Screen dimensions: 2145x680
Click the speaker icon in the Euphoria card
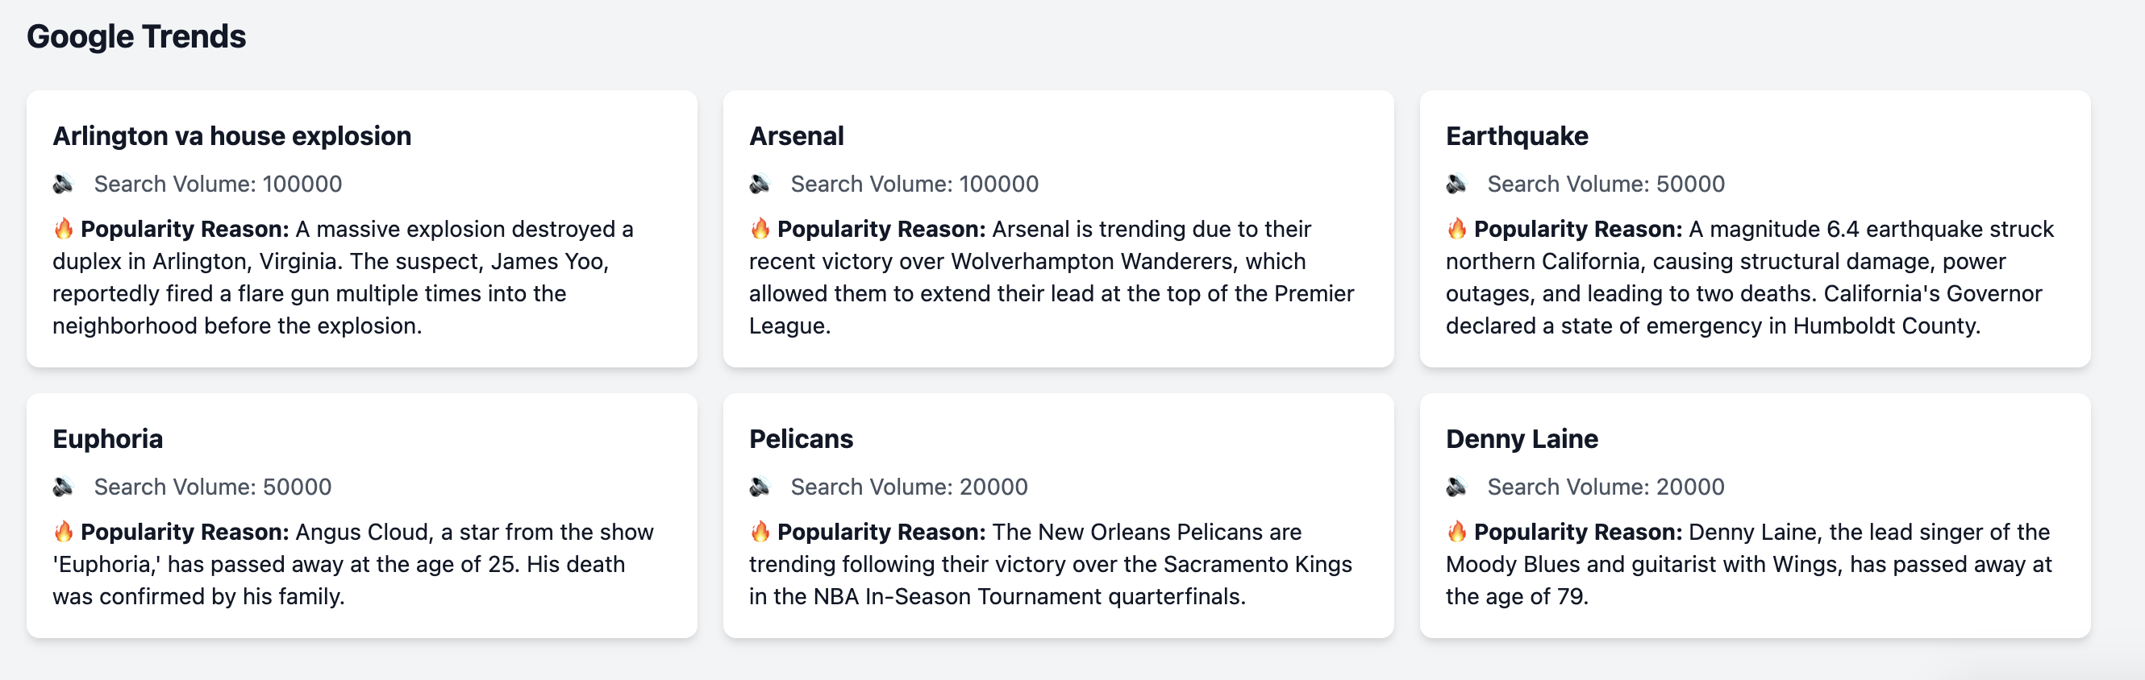(63, 487)
